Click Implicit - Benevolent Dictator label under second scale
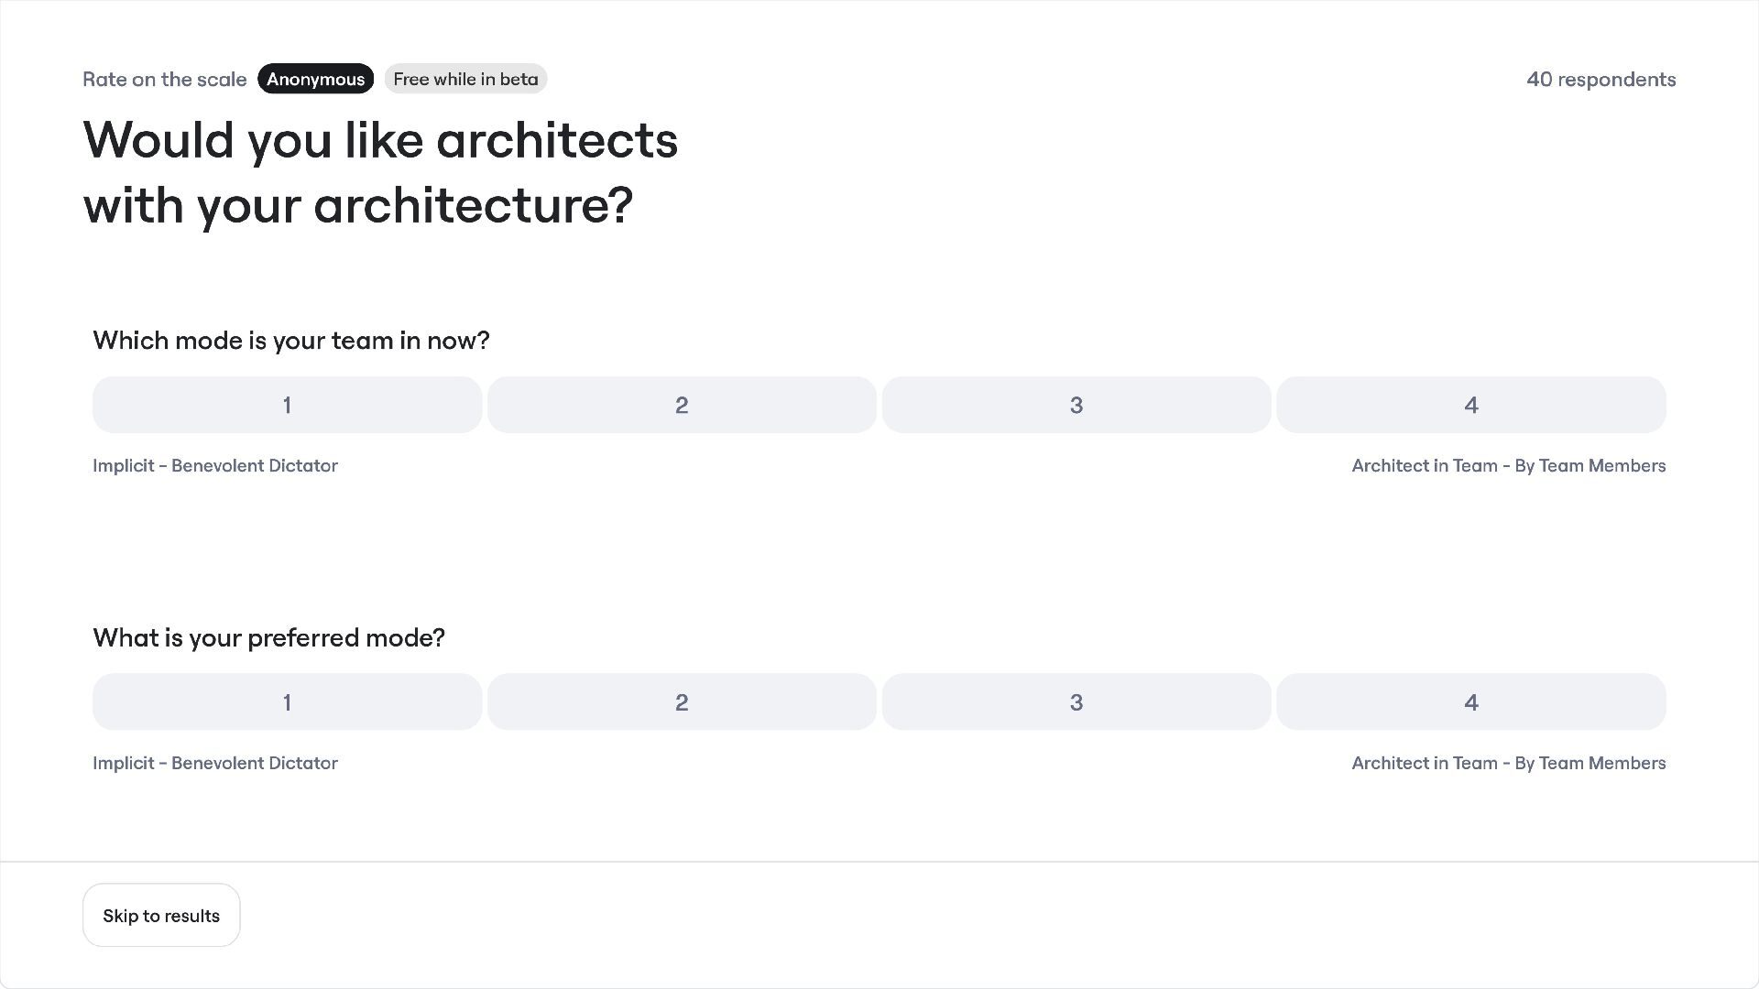The width and height of the screenshot is (1759, 989). (x=215, y=764)
